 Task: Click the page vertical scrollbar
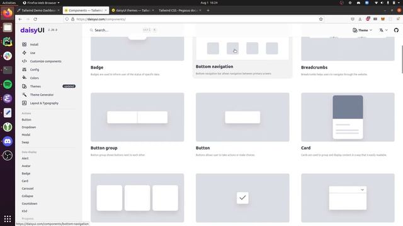[402, 60]
